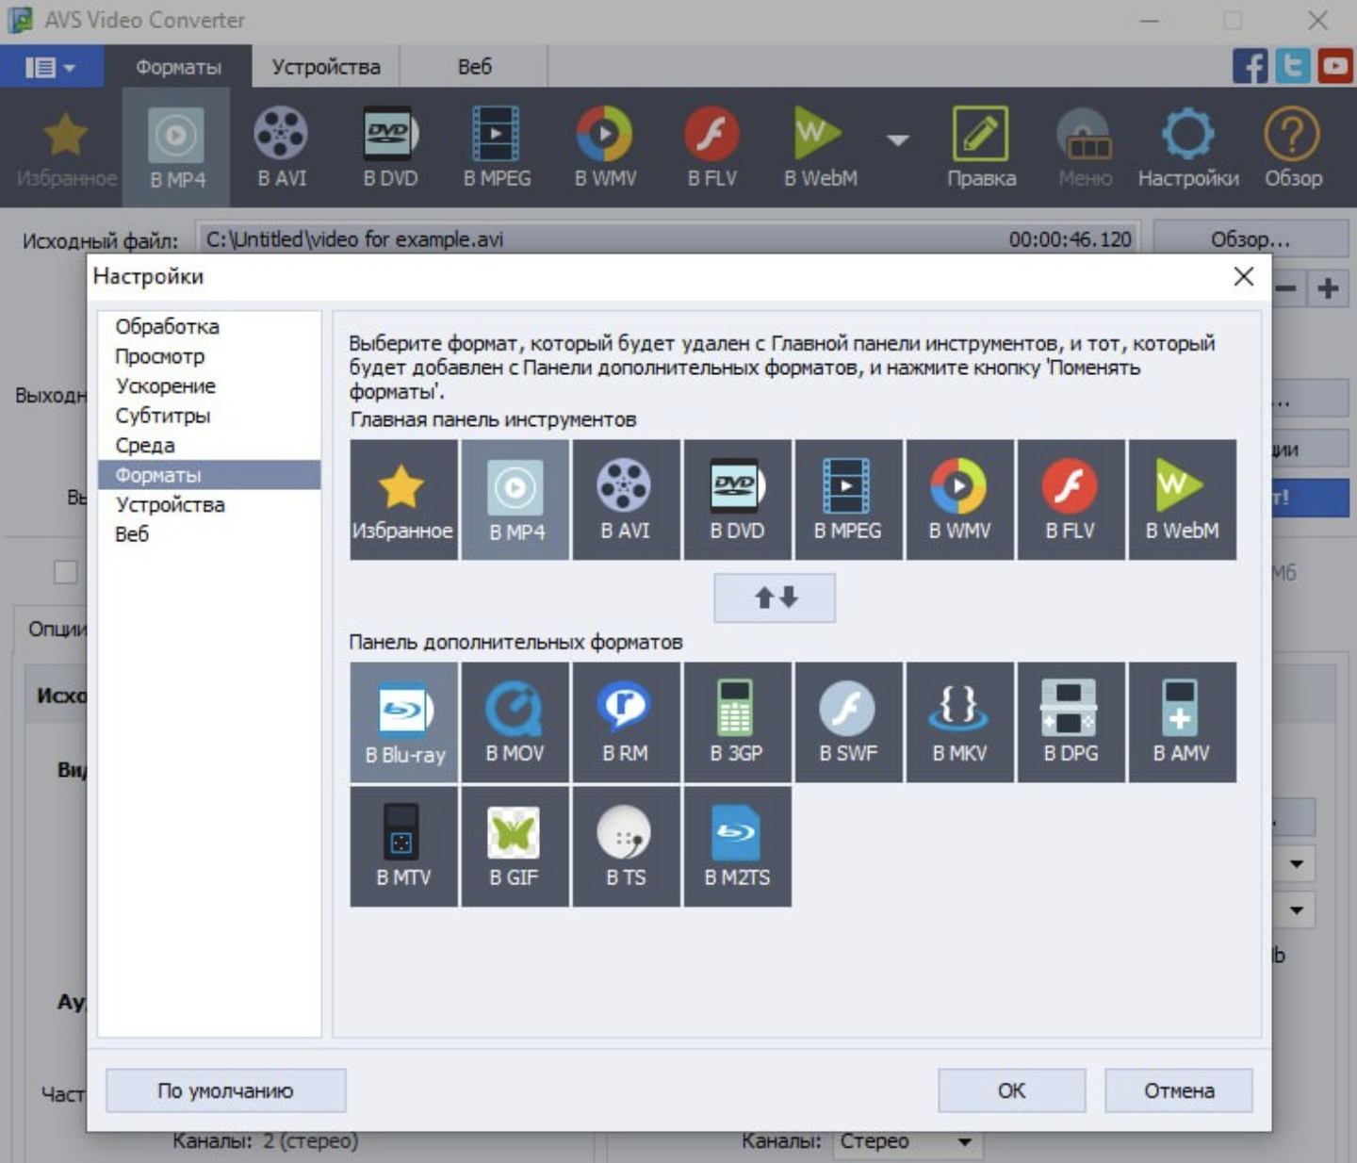This screenshot has width=1357, height=1163.
Task: Switch to Устройства tab in main window
Action: (x=326, y=67)
